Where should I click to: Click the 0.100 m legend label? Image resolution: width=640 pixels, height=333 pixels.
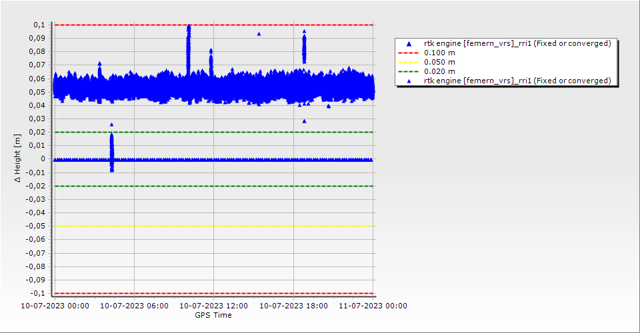tap(440, 53)
